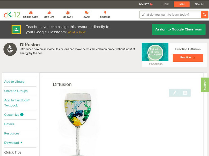
Task: Open the What is this? link
Action: pyautogui.click(x=77, y=32)
